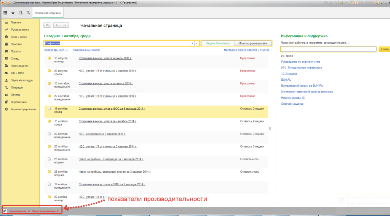
Task: Open the search magnifier in toolbar
Action: coord(28,13)
